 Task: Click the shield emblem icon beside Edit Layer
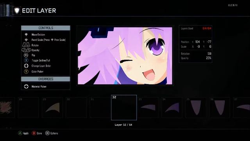[17, 11]
